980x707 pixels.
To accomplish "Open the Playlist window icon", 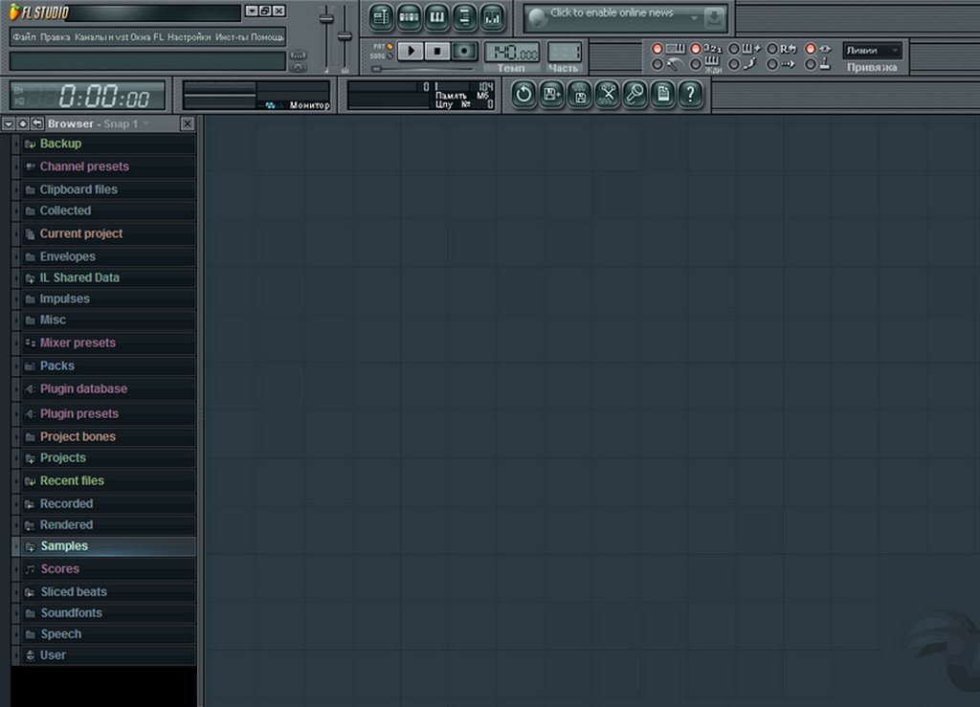I will (382, 17).
